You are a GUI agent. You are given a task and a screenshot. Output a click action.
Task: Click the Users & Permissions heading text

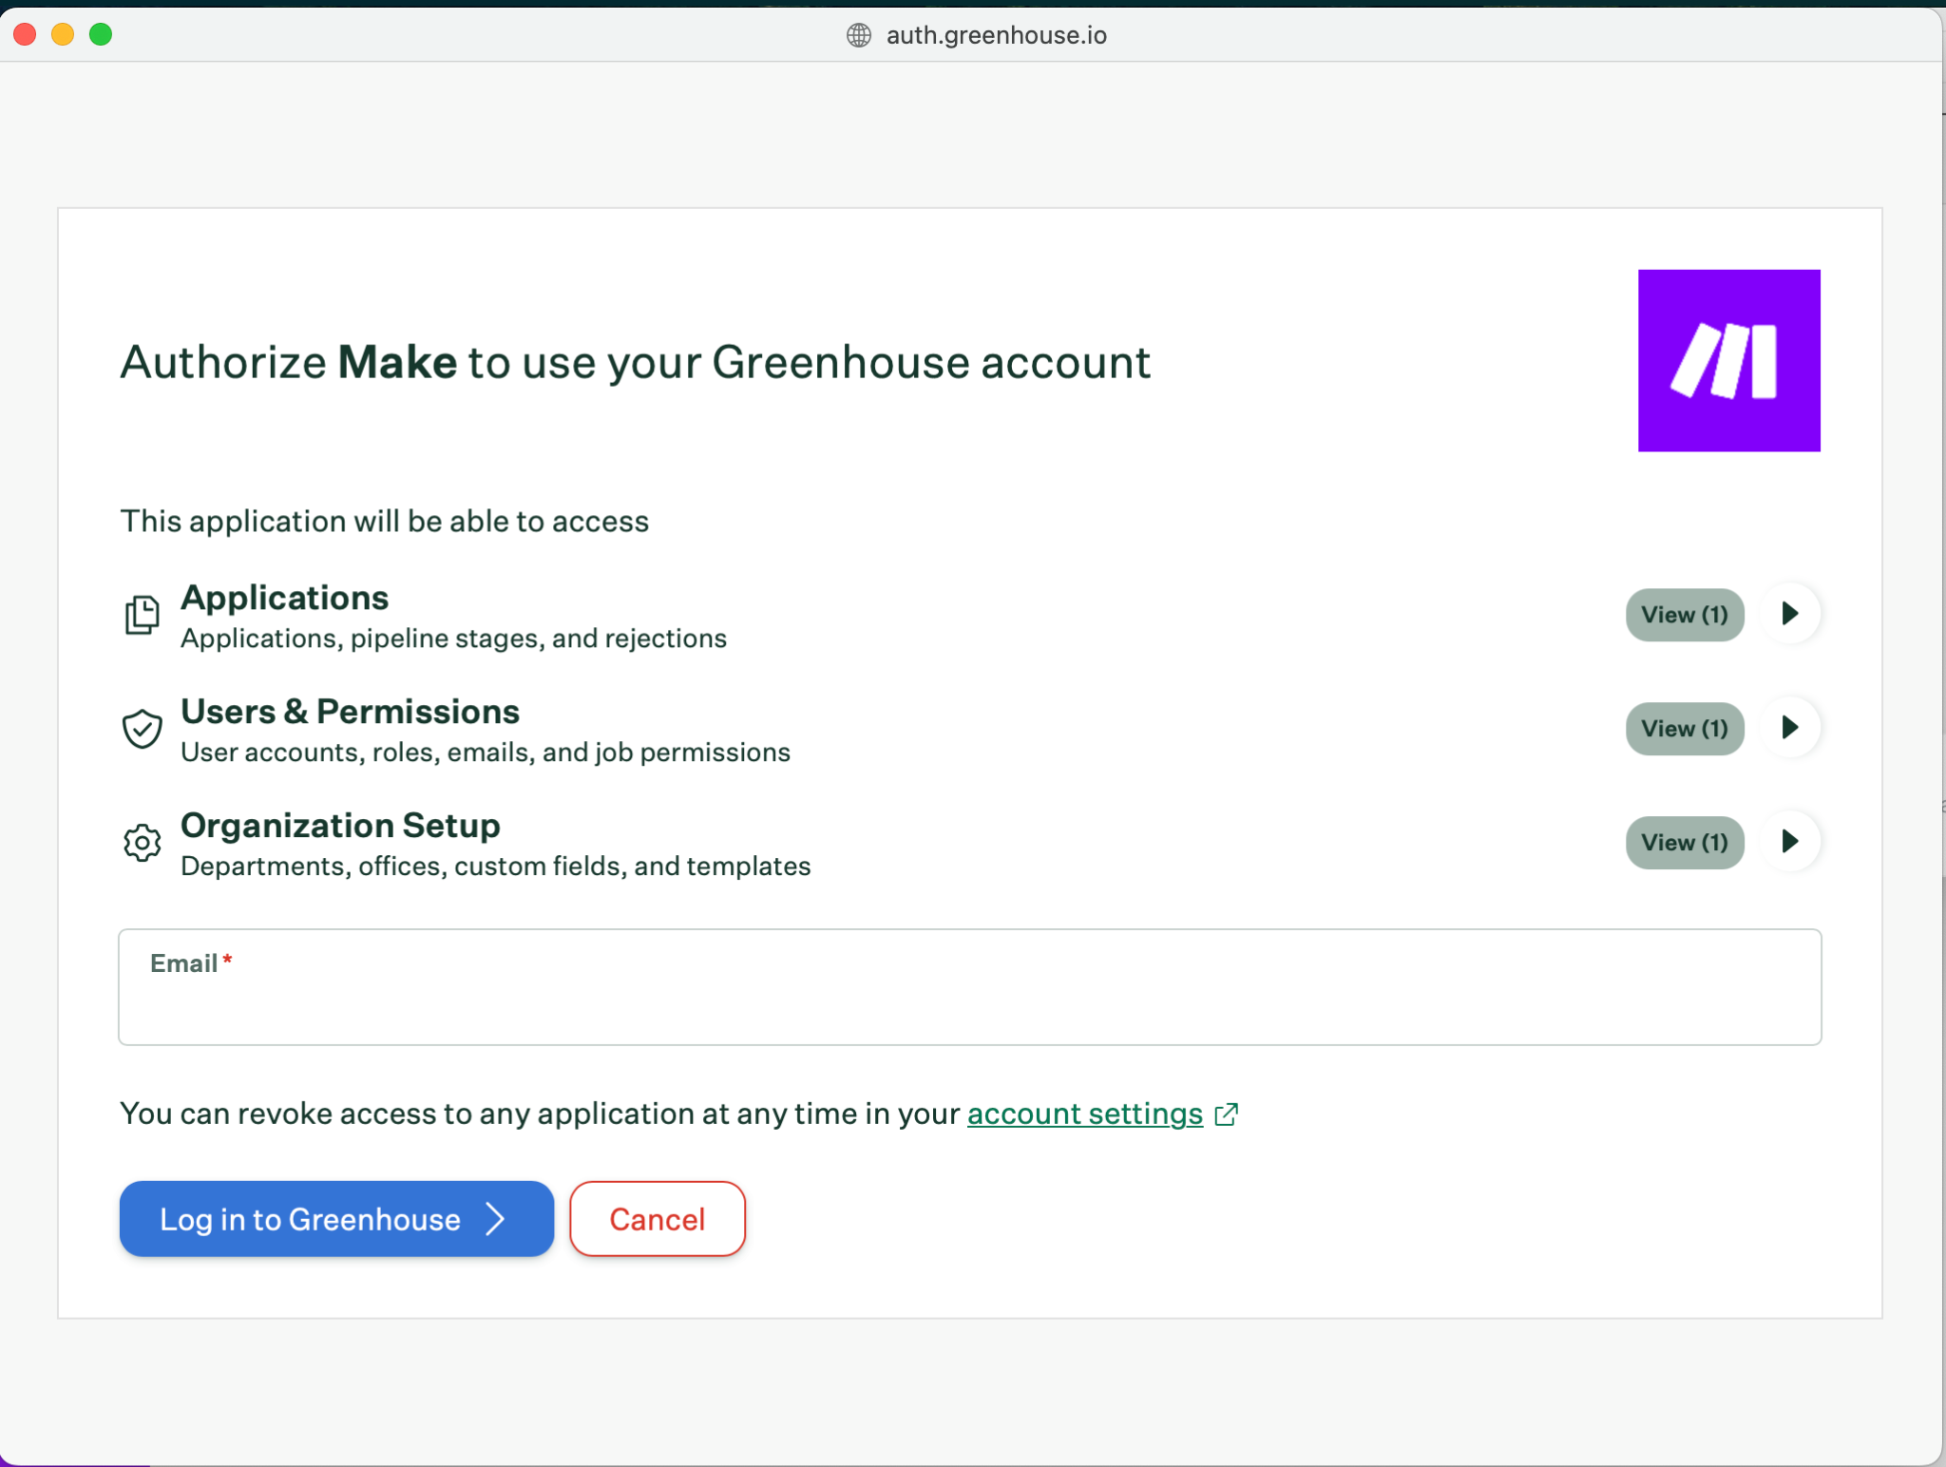click(x=351, y=712)
